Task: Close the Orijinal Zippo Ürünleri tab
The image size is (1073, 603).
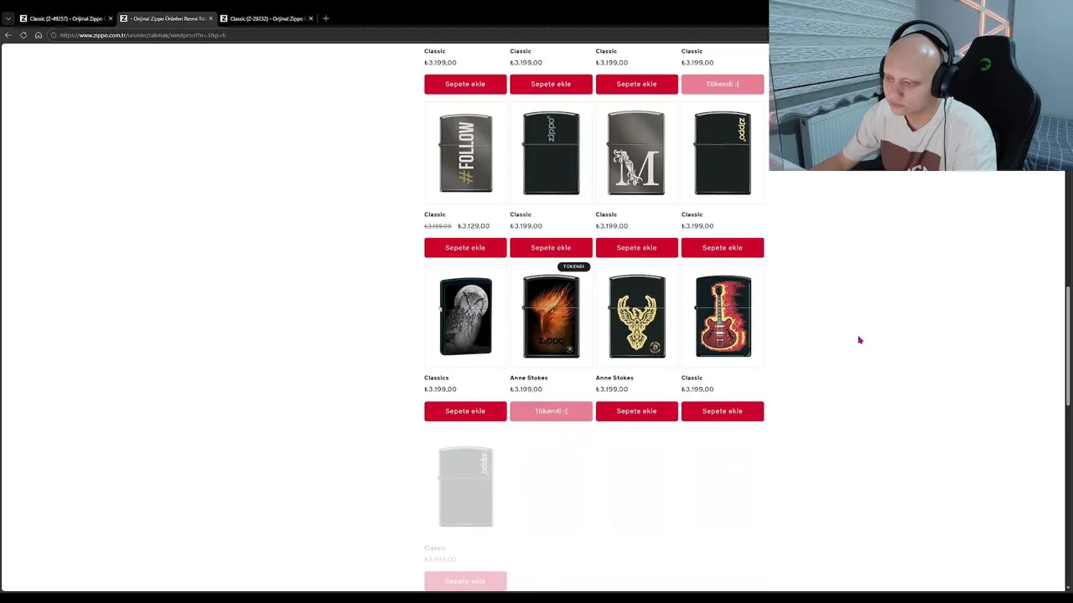Action: (x=210, y=18)
